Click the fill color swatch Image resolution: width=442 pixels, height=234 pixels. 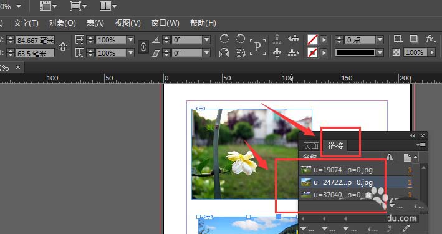[x=312, y=40]
